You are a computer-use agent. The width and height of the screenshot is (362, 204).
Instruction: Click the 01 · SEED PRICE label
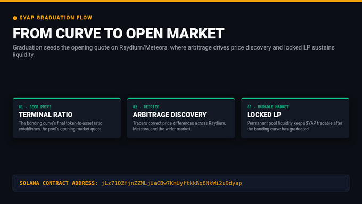[35, 107]
